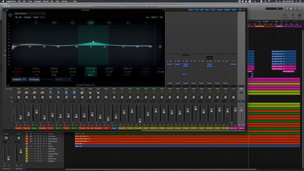Screen dimensions: 304x171
Task: Enable the low cut filter band icon
Action: click(x=18, y=23)
